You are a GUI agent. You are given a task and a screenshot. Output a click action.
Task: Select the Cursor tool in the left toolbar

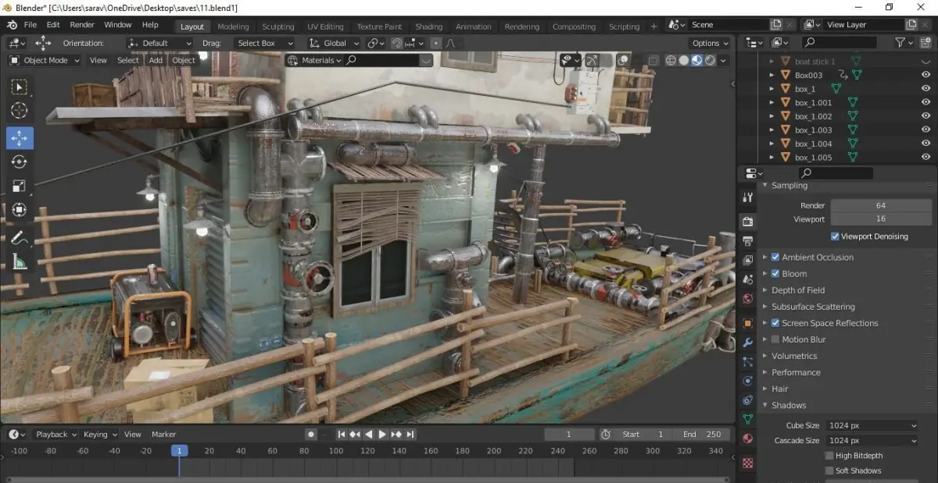(x=20, y=112)
